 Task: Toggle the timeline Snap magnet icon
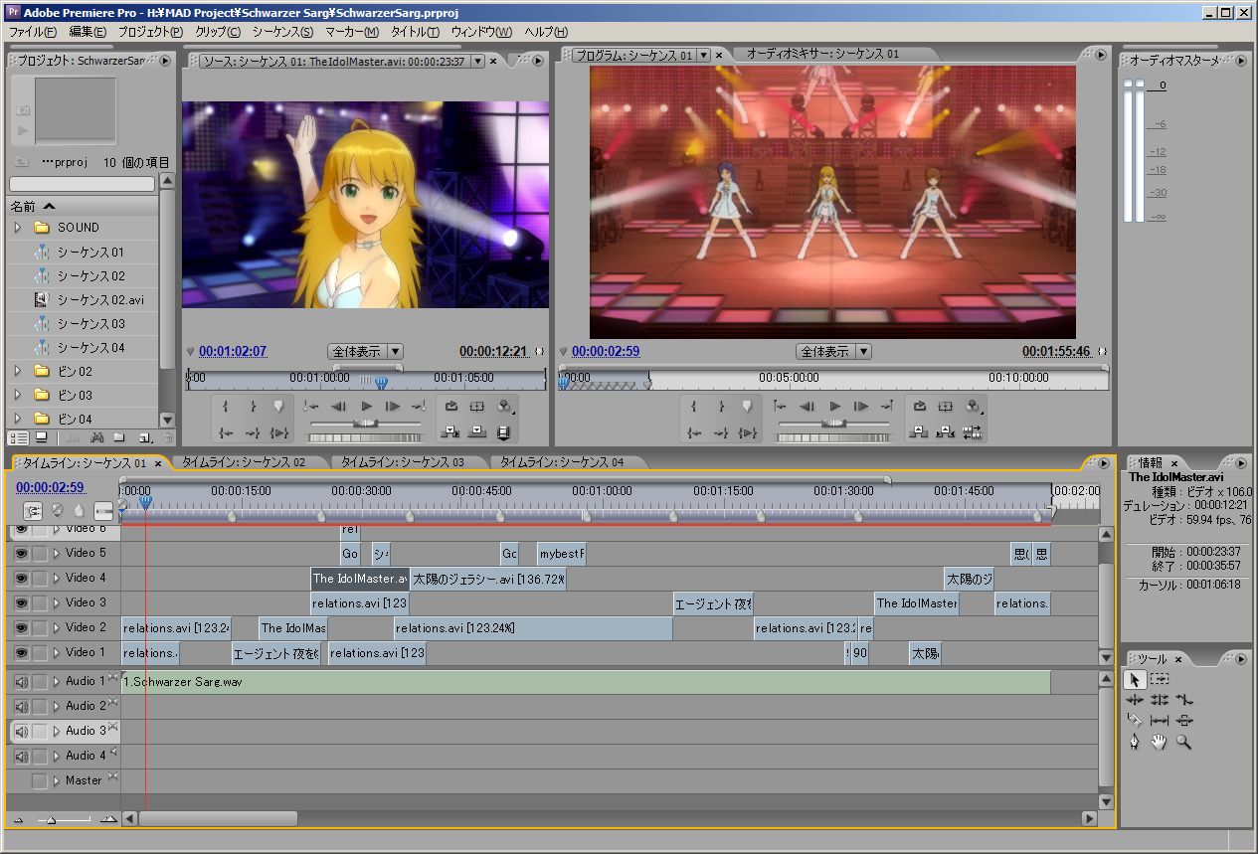[x=33, y=511]
